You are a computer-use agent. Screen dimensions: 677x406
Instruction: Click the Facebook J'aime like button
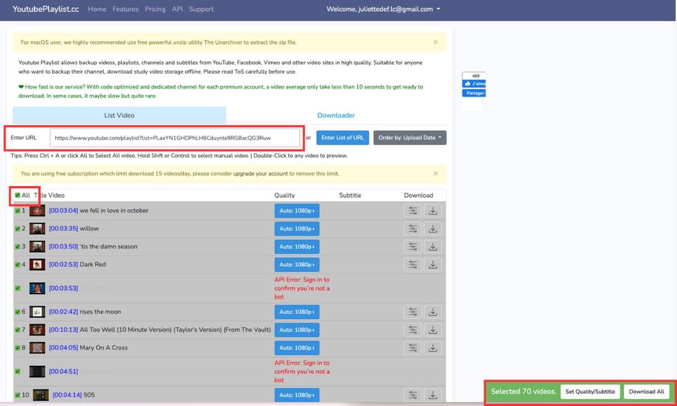474,83
